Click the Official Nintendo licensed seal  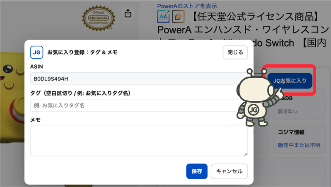point(98,19)
